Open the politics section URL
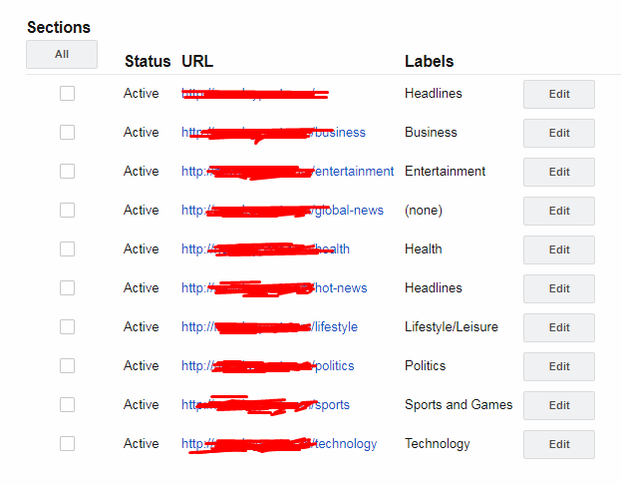The height and width of the screenshot is (485, 621). tap(268, 365)
